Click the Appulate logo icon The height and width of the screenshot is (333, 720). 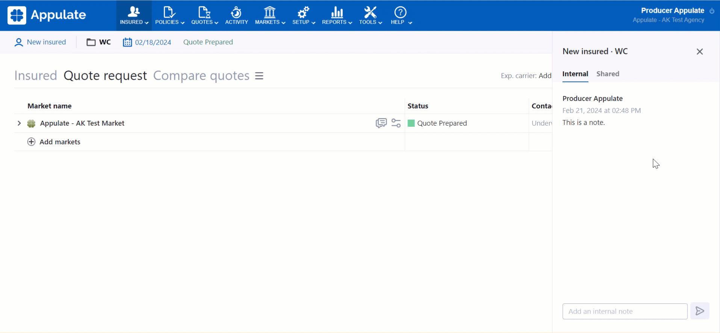point(17,15)
